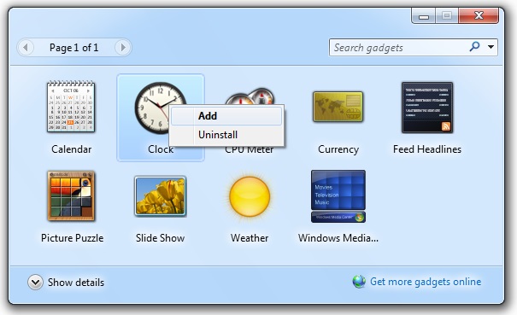Image resolution: width=517 pixels, height=315 pixels.
Task: Choose the Slide Show gadget icon
Action: [161, 196]
